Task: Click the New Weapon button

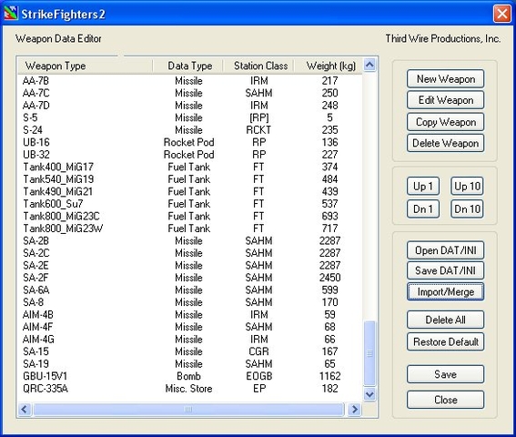Action: click(446, 79)
